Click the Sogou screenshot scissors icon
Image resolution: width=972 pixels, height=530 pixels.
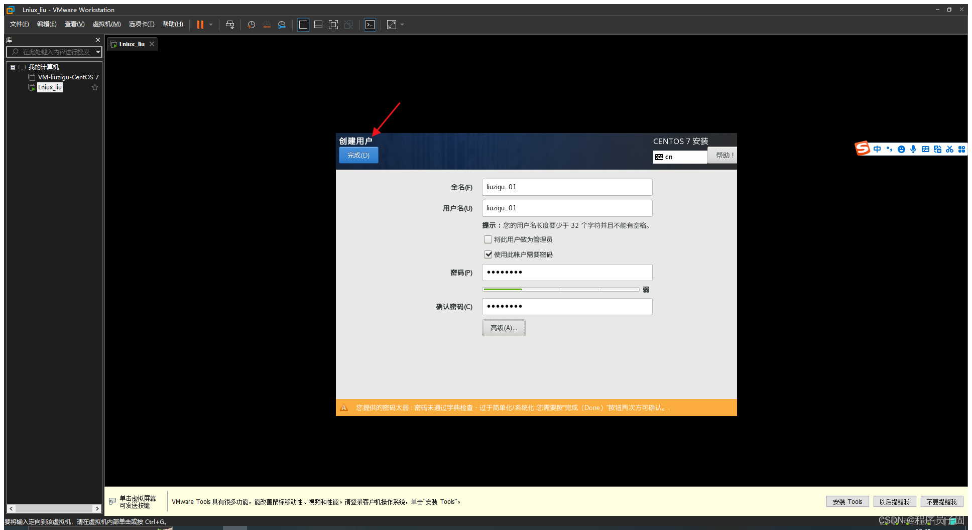pos(949,149)
